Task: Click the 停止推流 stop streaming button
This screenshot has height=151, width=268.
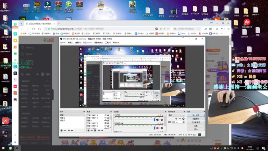Action: coord(196,115)
